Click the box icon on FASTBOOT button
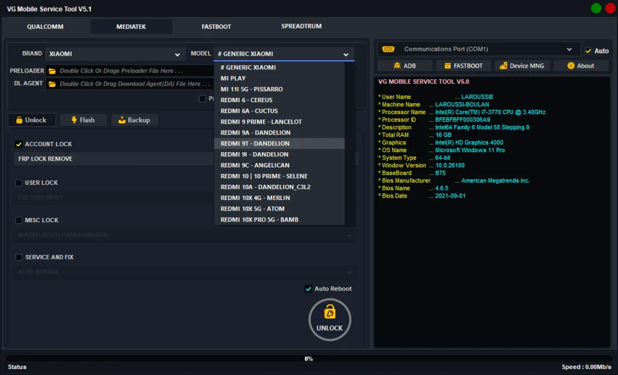 447,66
